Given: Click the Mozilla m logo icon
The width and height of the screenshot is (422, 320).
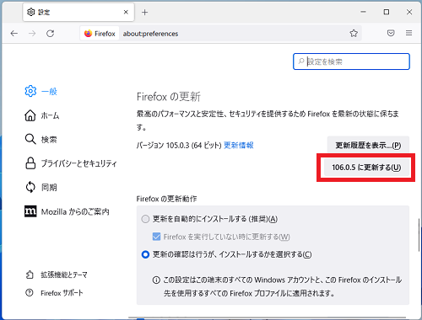Looking at the screenshot, I should click(x=30, y=211).
